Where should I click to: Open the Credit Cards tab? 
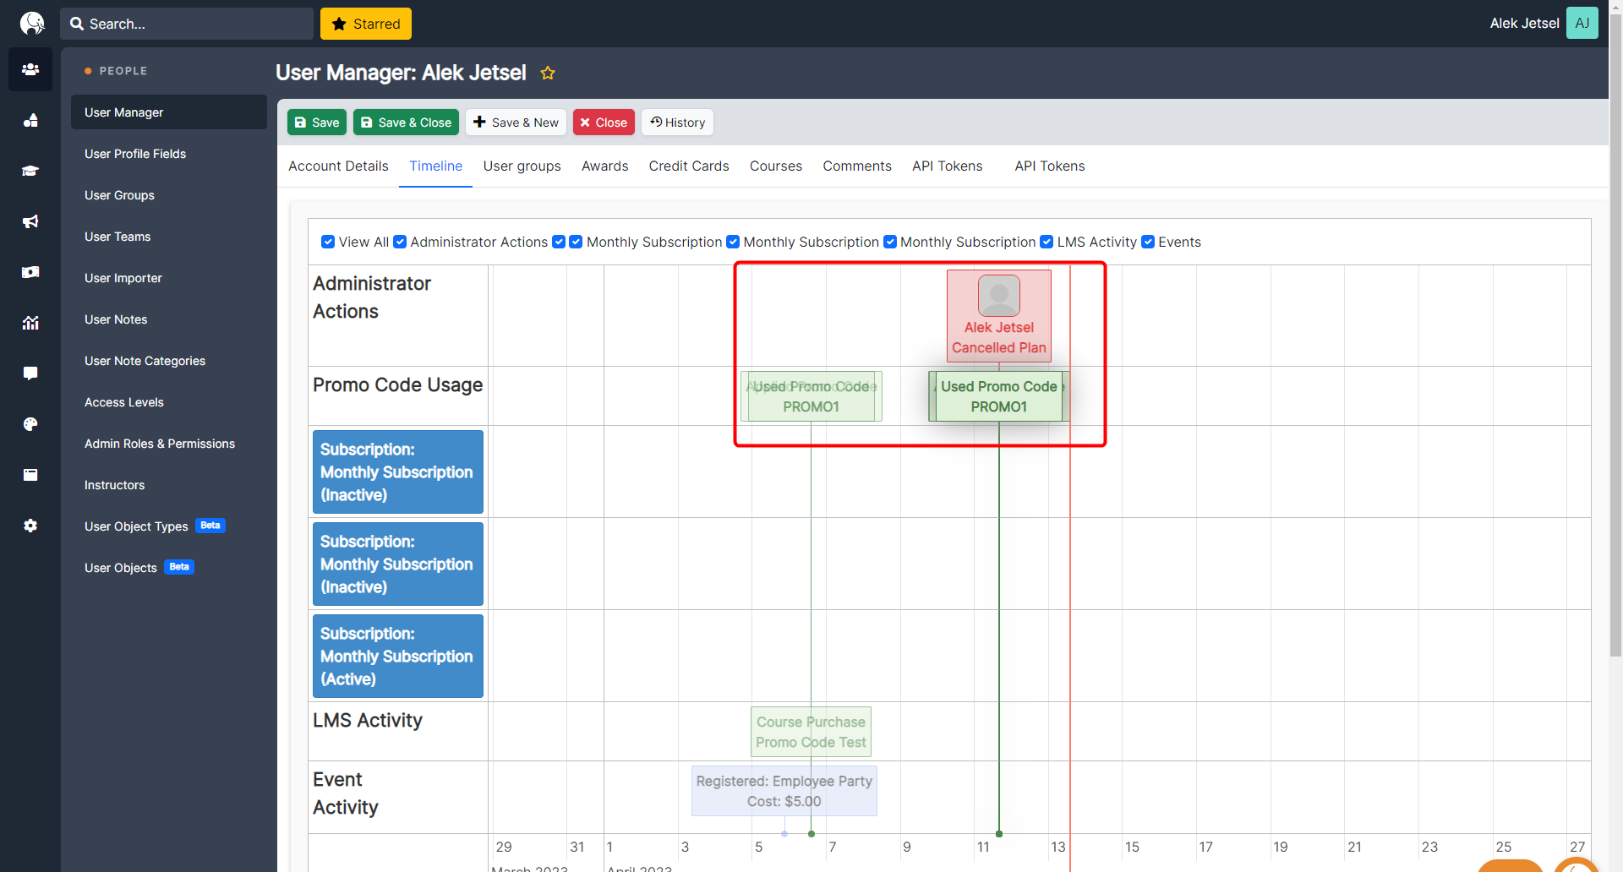688,166
